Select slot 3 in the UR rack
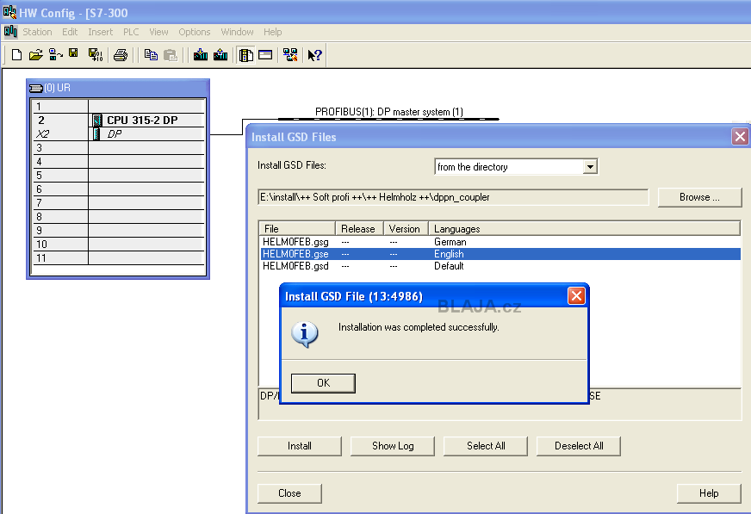This screenshot has width=751, height=514. (x=118, y=148)
